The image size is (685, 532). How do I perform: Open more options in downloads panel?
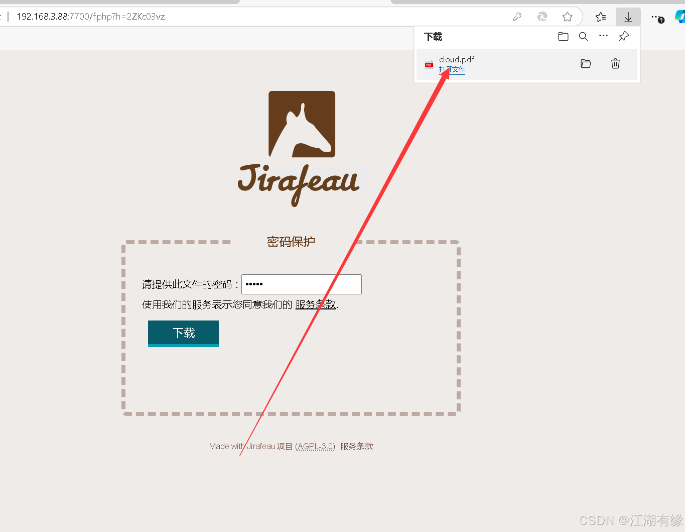[x=604, y=36]
